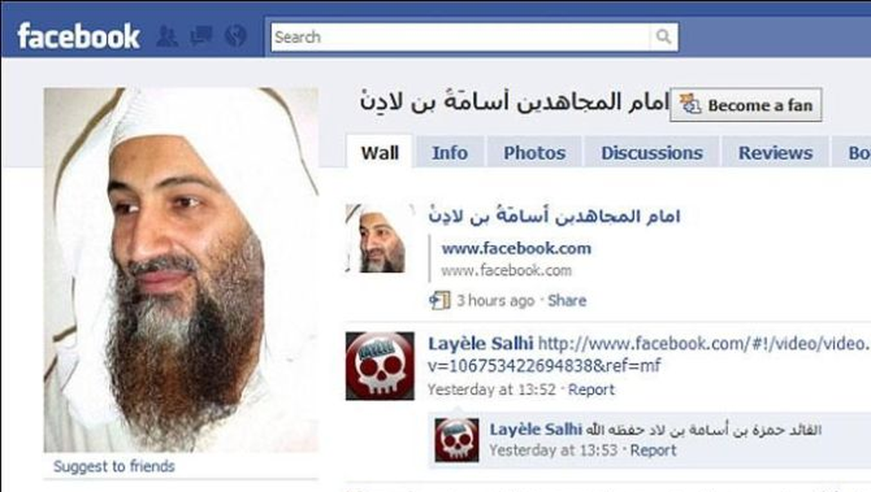
Task: Click the Become a fan button
Action: (746, 105)
